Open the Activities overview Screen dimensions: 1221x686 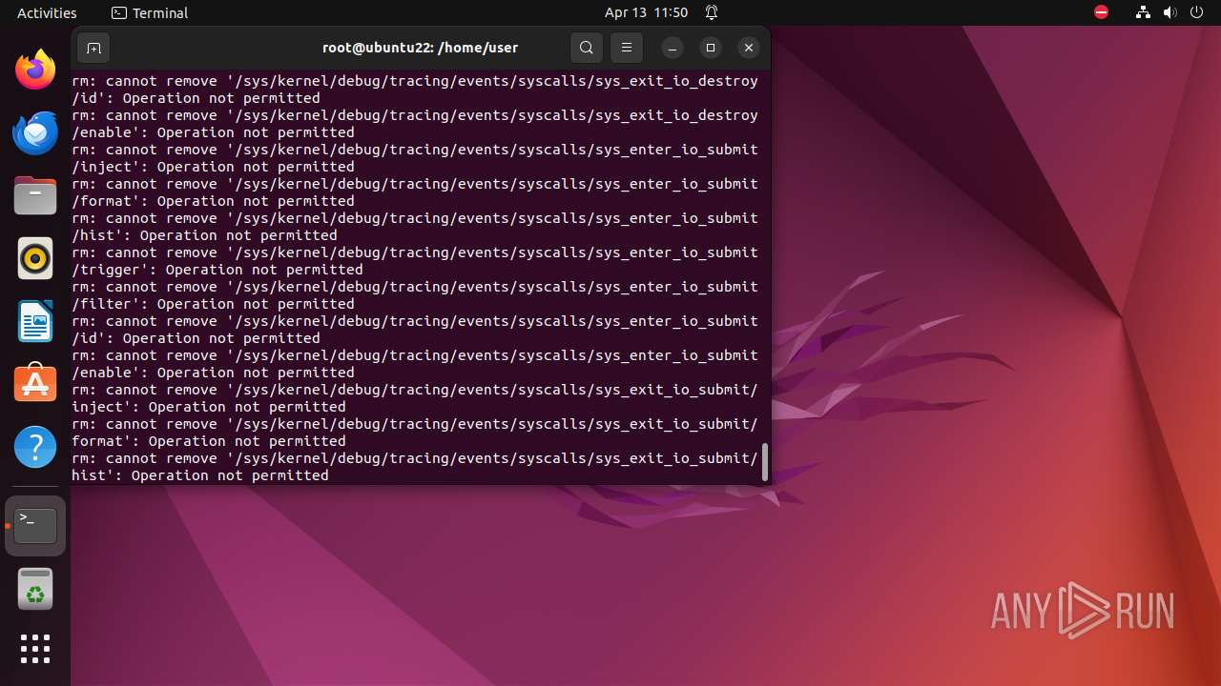47,12
